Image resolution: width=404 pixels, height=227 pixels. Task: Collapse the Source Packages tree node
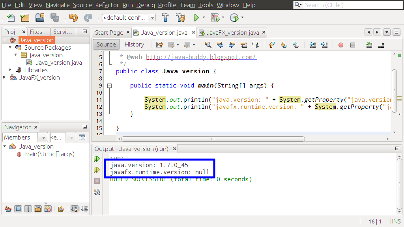pos(10,47)
